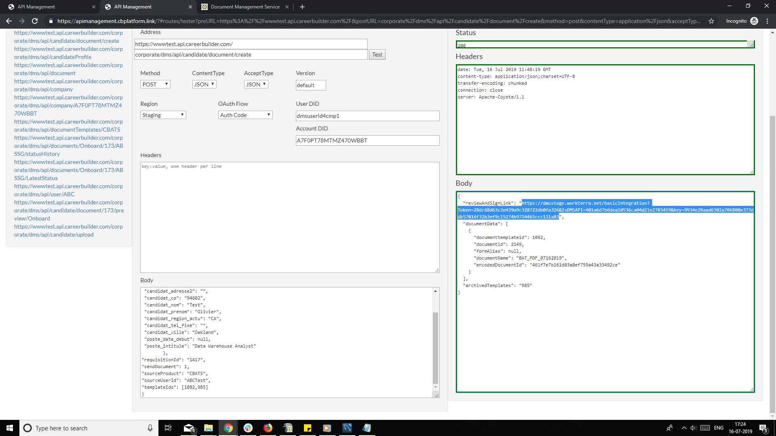This screenshot has height=436, width=776.
Task: Close the first API Management tab
Action: 94,7
